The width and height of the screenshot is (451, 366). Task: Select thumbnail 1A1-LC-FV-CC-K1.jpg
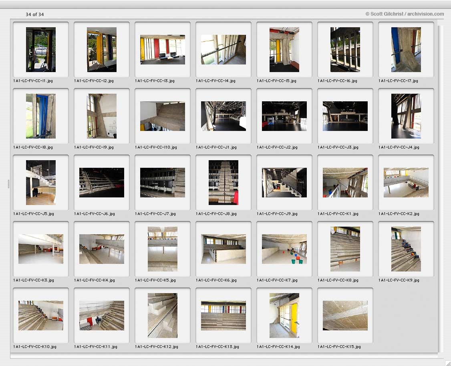[x=345, y=183]
